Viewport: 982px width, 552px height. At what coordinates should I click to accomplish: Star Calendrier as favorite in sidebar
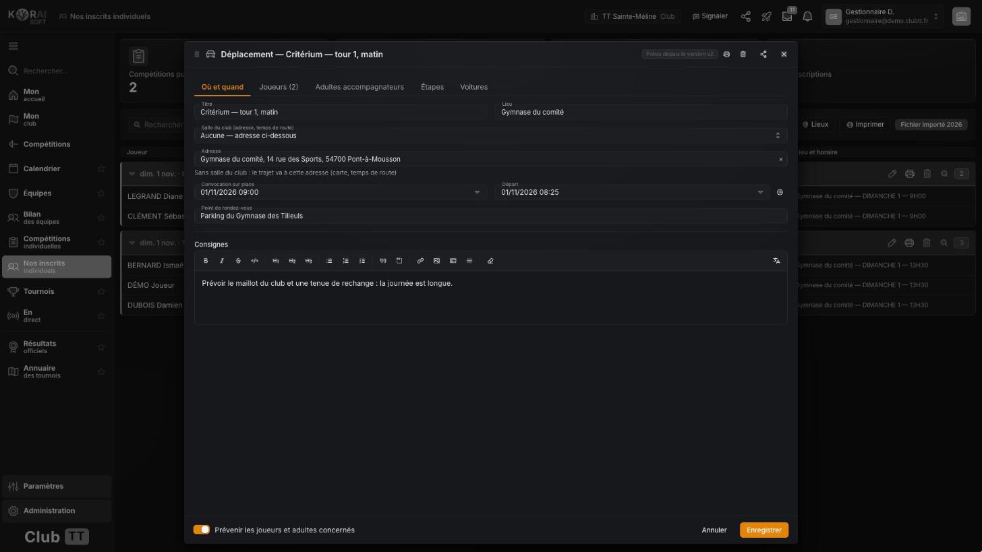[101, 168]
